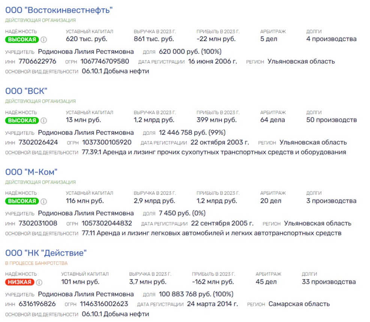Click founder Родионова Лилия Рестямовна under ВСК

(86, 133)
